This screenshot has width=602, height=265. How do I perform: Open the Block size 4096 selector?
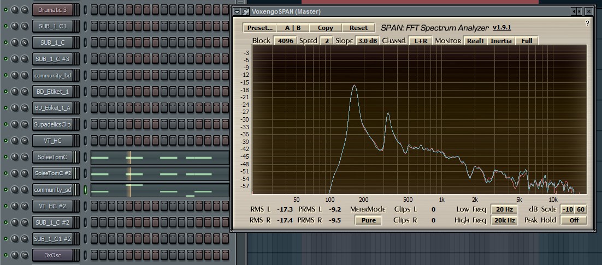(x=286, y=40)
